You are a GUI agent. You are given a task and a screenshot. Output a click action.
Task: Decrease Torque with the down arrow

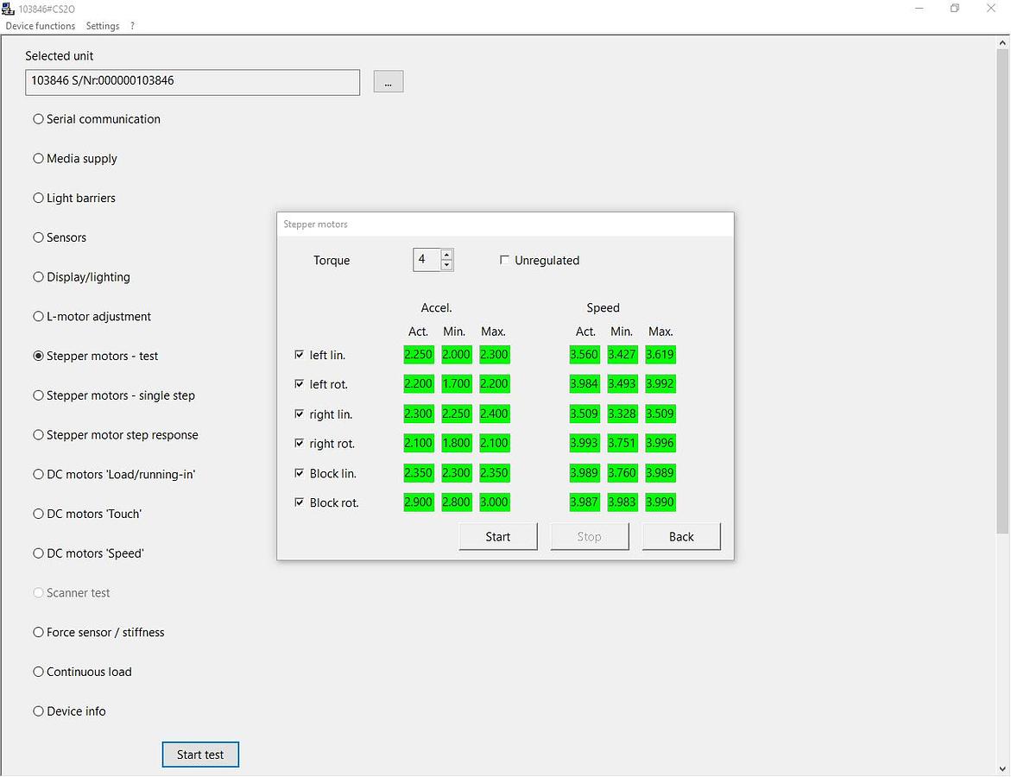tap(446, 265)
